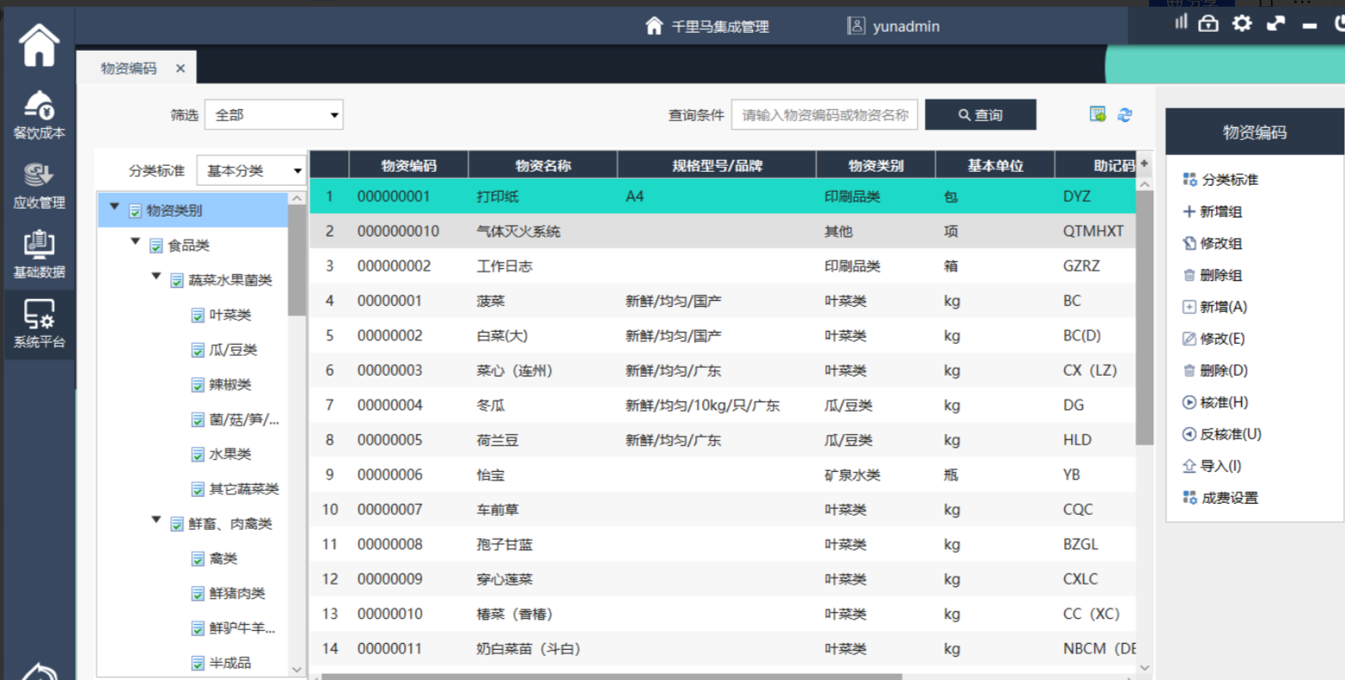Click the 导入(I) action
1345x680 pixels.
1220,466
